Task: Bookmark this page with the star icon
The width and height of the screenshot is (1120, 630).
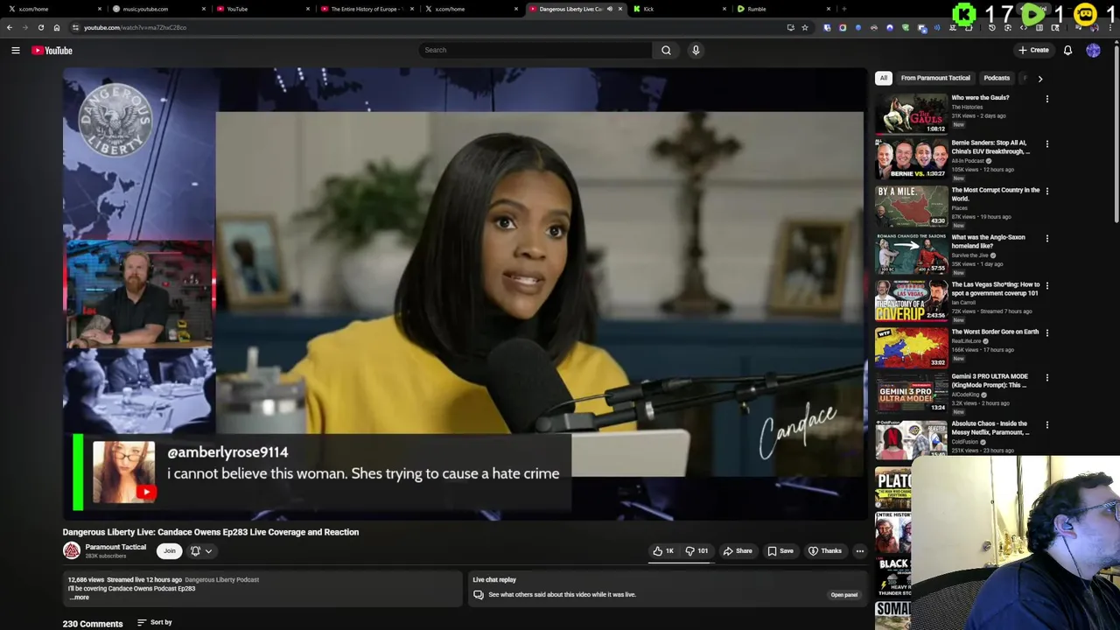Action: [805, 27]
